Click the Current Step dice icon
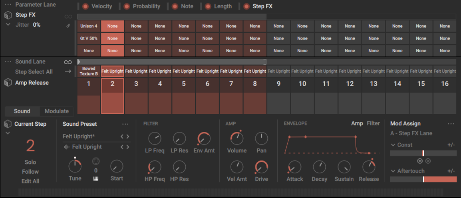The width and height of the screenshot is (461, 198). click(8, 124)
